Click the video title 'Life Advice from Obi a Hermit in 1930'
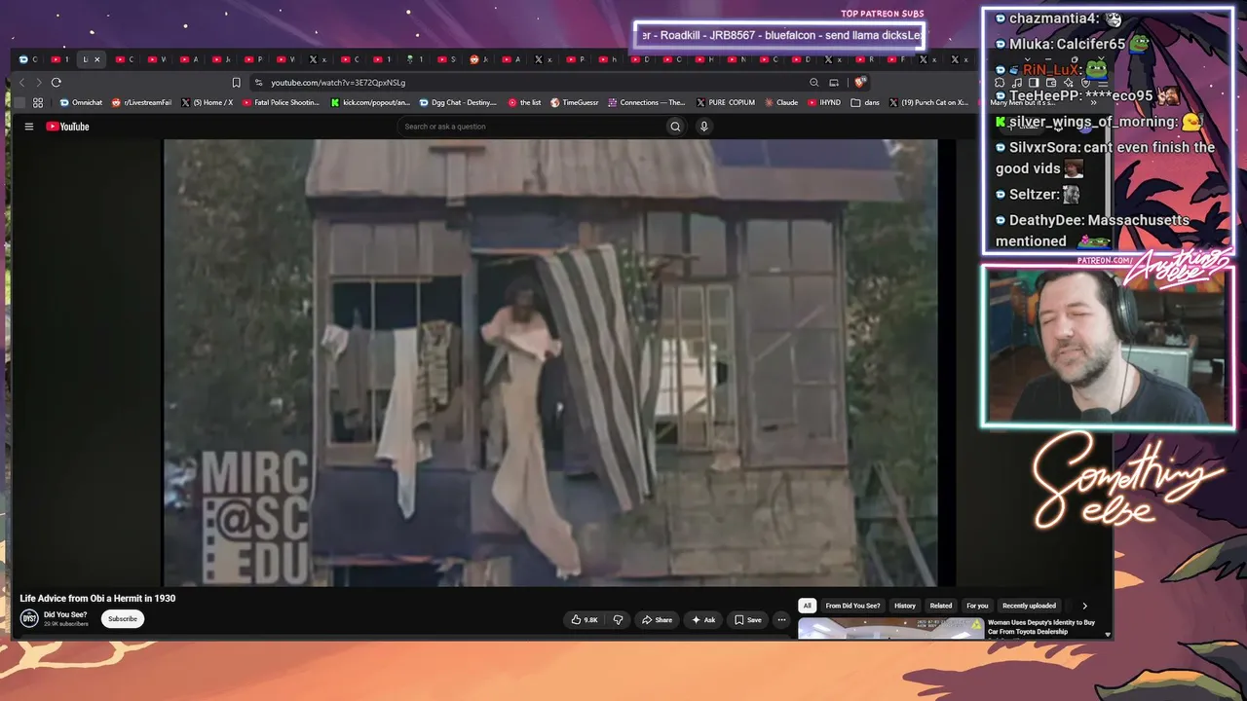The width and height of the screenshot is (1247, 701). point(97,599)
